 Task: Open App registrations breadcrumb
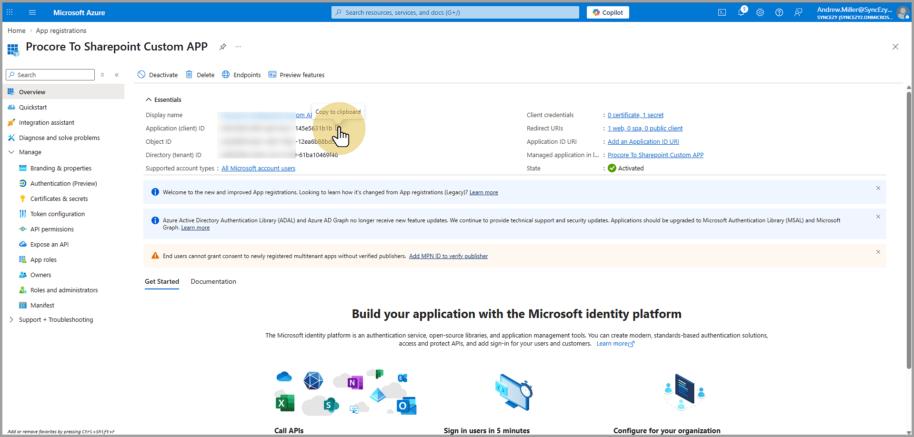61,30
